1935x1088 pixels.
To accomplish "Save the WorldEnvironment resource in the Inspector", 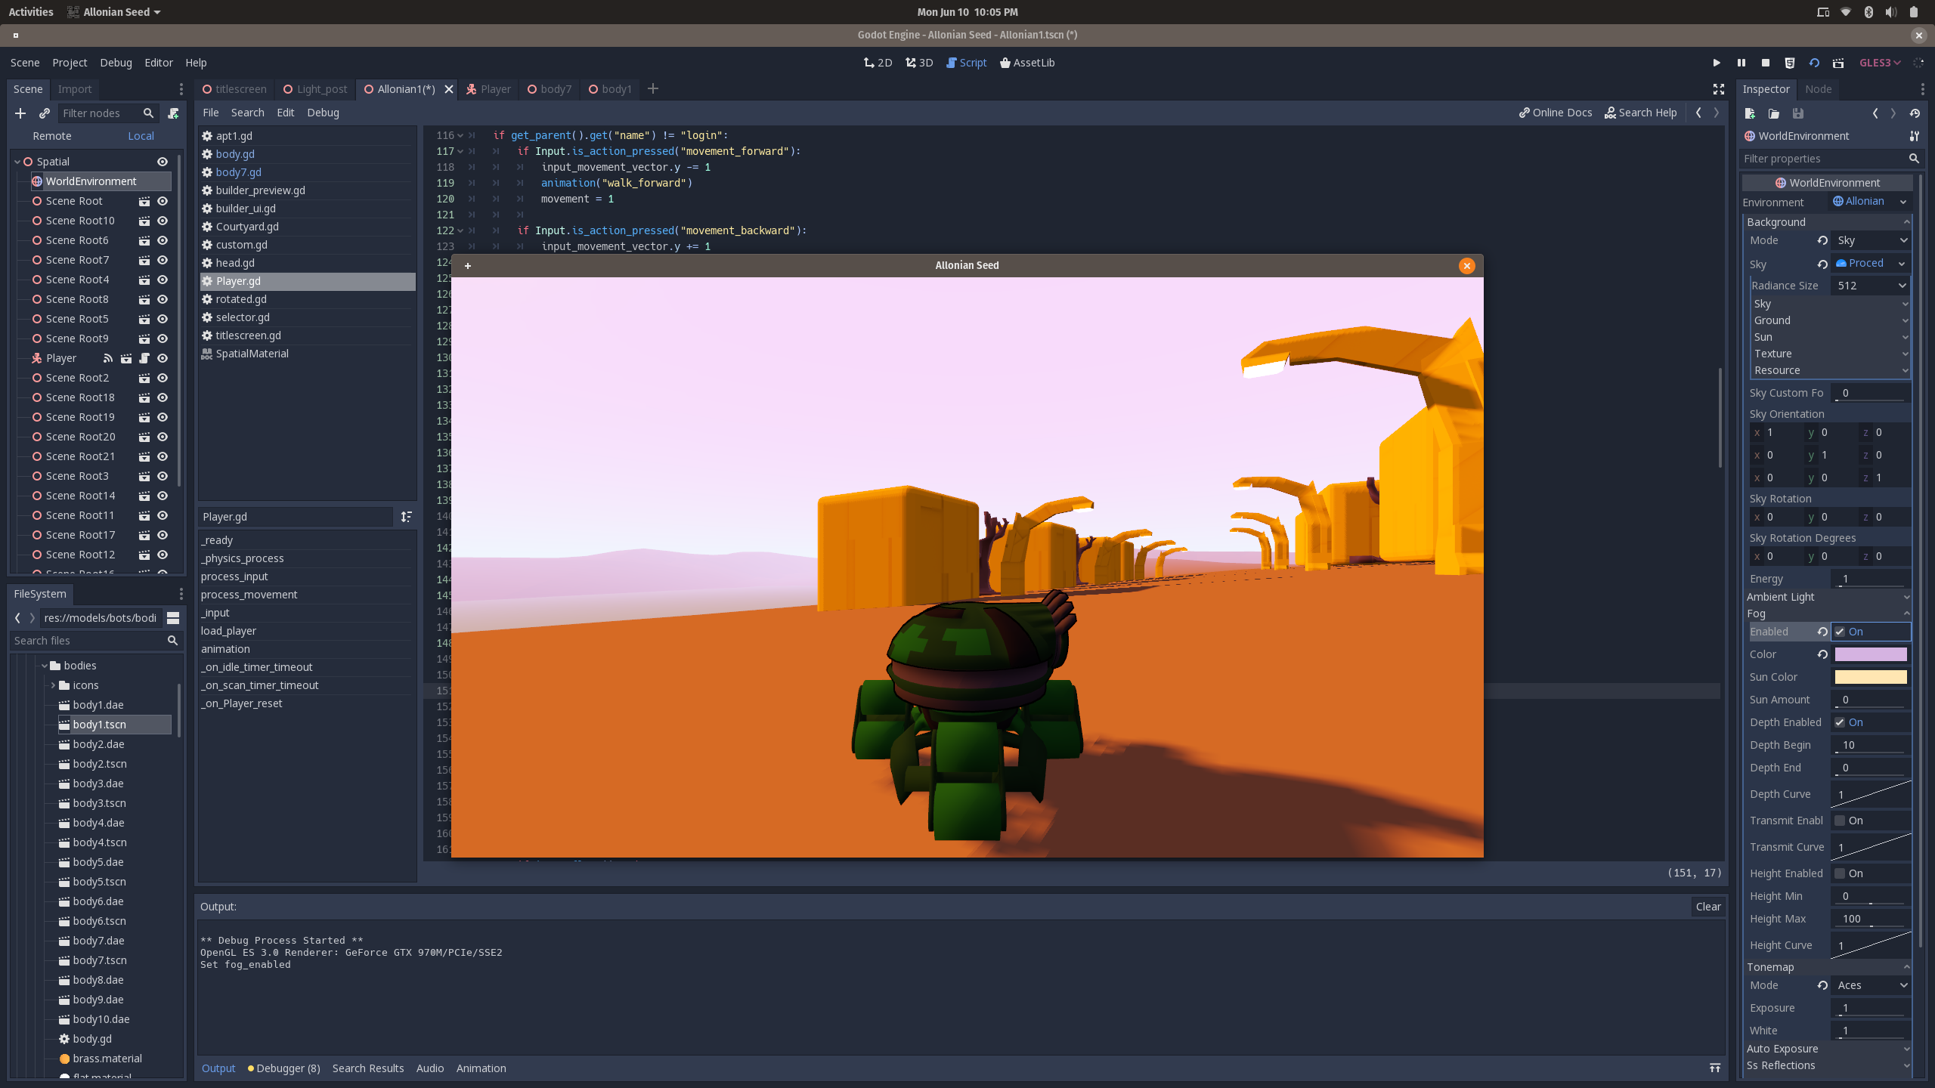I will pyautogui.click(x=1799, y=113).
